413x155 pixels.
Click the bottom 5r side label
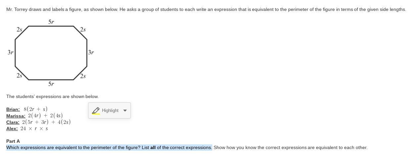click(x=51, y=84)
